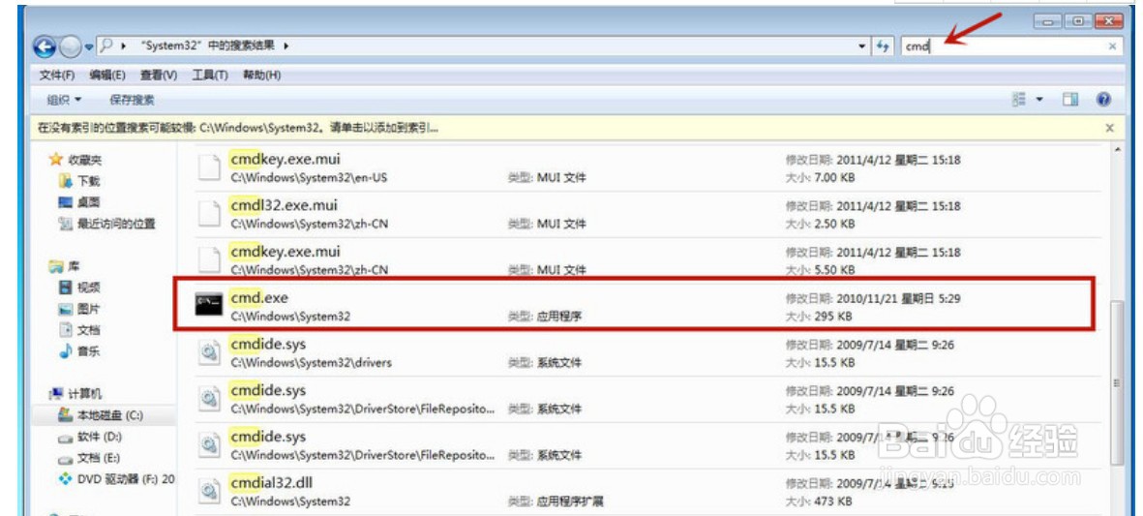Select cmdkey.exe.mui with size 5.50 KB
The width and height of the screenshot is (1143, 516).
pos(285,252)
